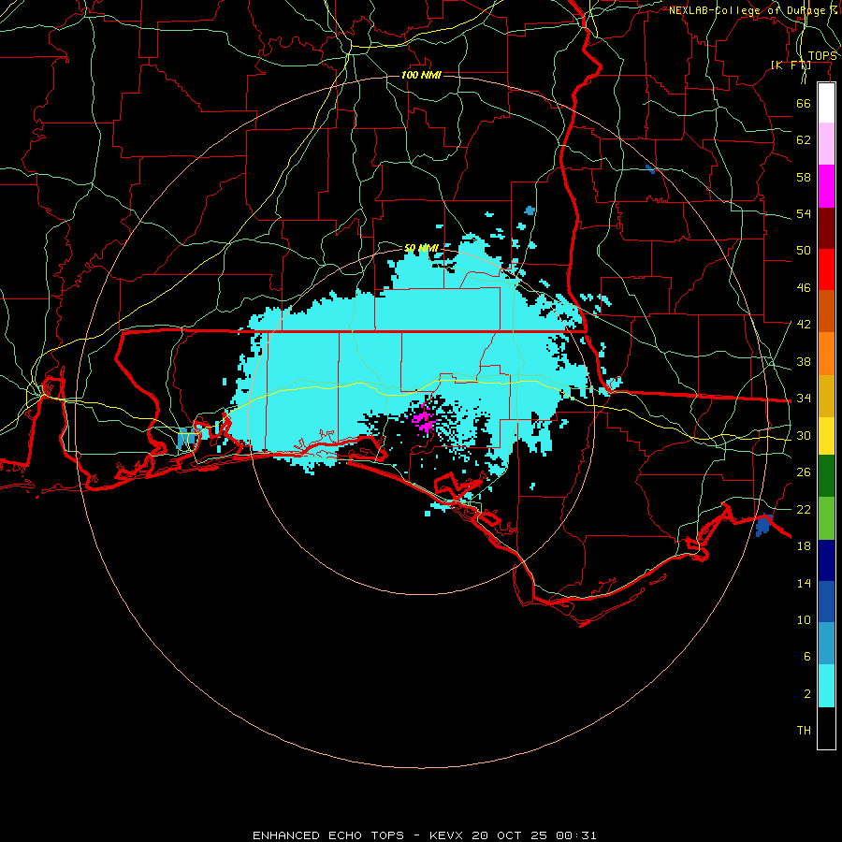Click the 'ENHANCED ECHO TOPS' caption text
This screenshot has height=842, width=842.
click(x=328, y=835)
